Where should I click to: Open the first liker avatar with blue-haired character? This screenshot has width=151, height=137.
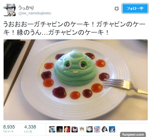coord(52,129)
